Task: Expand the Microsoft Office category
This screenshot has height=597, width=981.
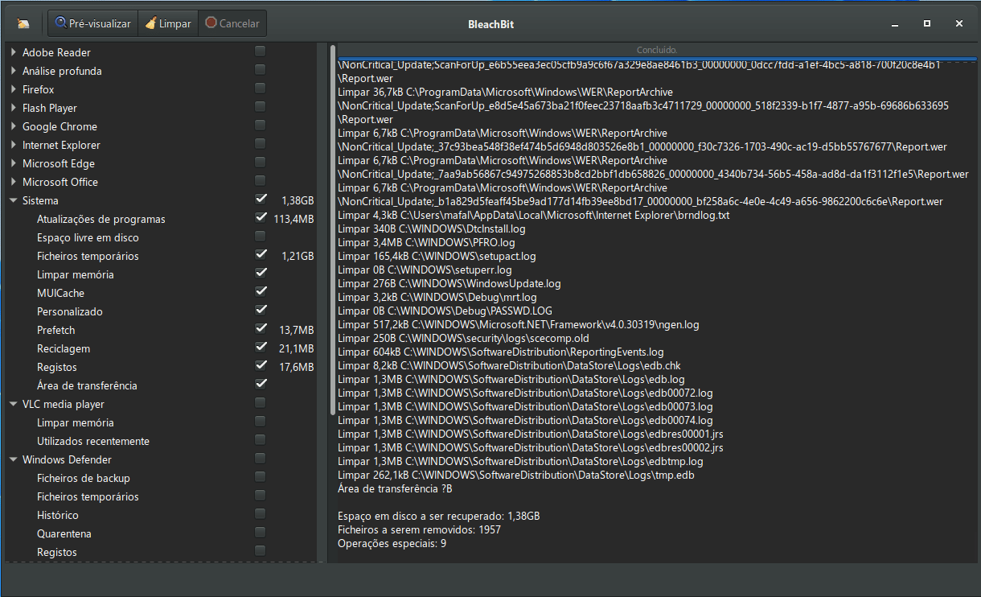Action: tap(14, 182)
